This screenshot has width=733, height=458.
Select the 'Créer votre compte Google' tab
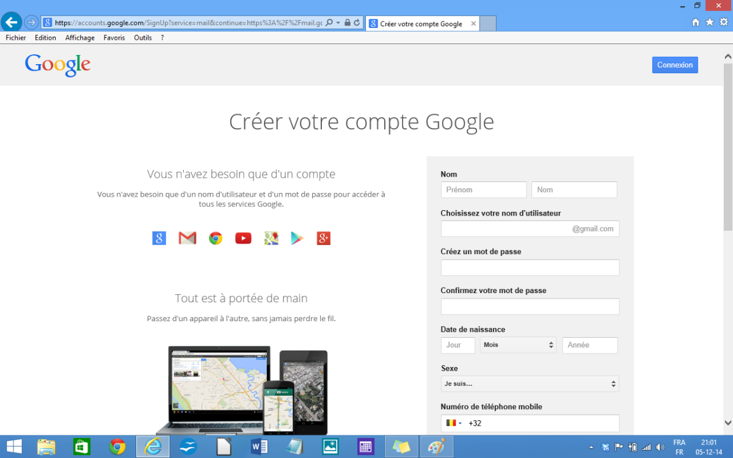(422, 24)
